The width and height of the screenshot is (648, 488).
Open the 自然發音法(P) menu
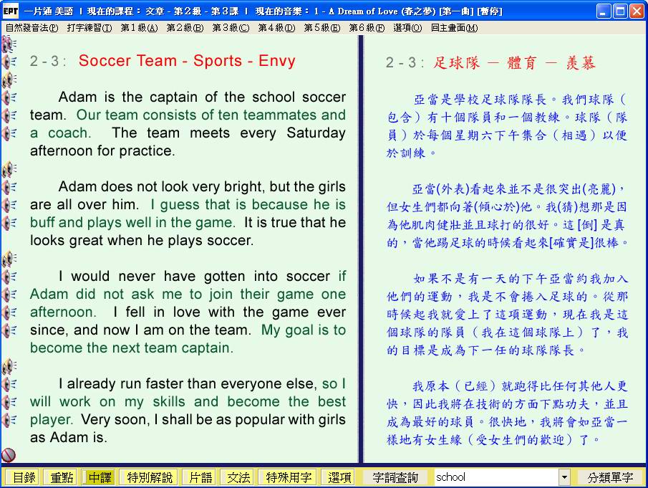[32, 28]
